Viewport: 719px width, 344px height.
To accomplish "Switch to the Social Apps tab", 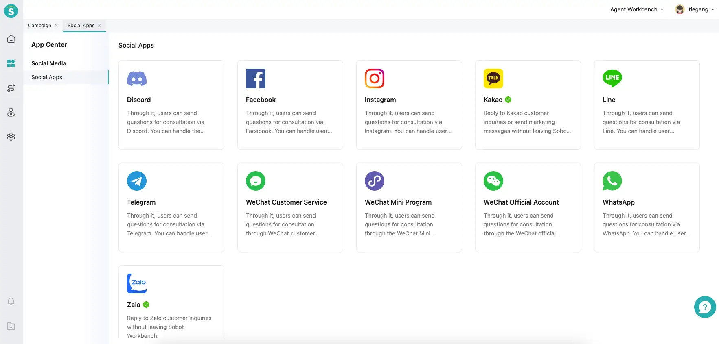I will [x=81, y=25].
